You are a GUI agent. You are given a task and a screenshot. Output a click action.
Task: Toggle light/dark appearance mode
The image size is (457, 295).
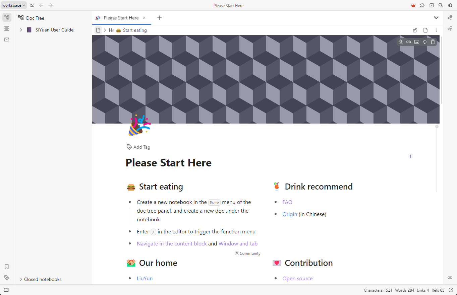(x=450, y=5)
